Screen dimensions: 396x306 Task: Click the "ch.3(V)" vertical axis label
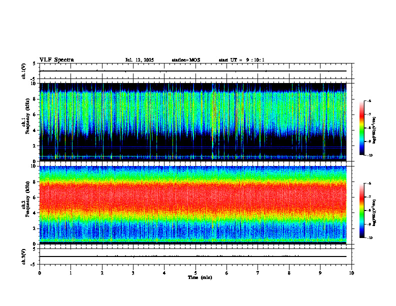coord(23,256)
